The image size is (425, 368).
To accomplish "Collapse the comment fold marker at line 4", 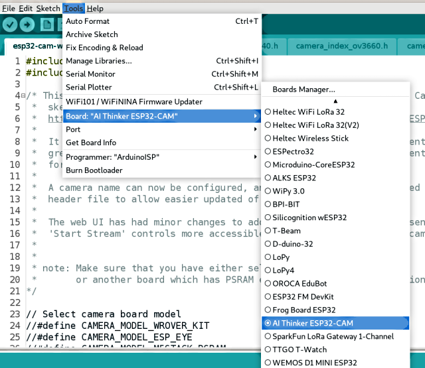I will point(23,95).
